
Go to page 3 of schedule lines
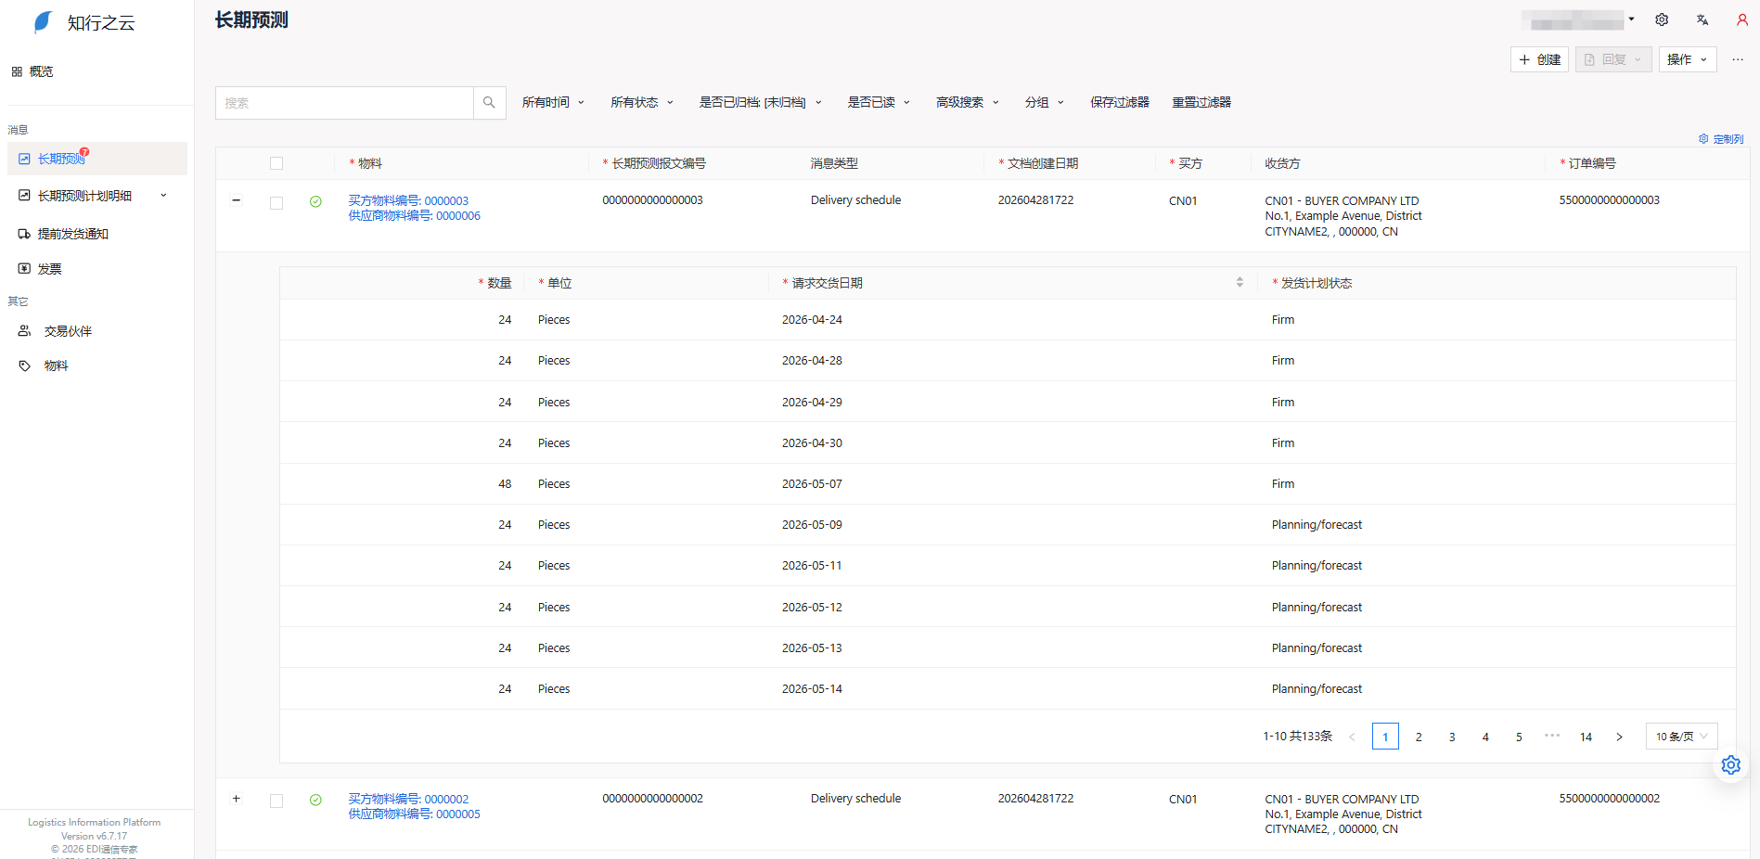click(x=1452, y=737)
